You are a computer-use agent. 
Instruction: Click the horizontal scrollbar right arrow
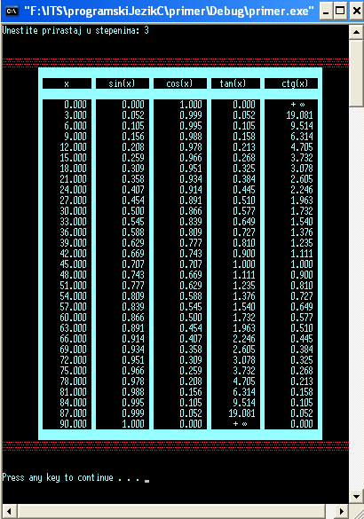coord(342,511)
